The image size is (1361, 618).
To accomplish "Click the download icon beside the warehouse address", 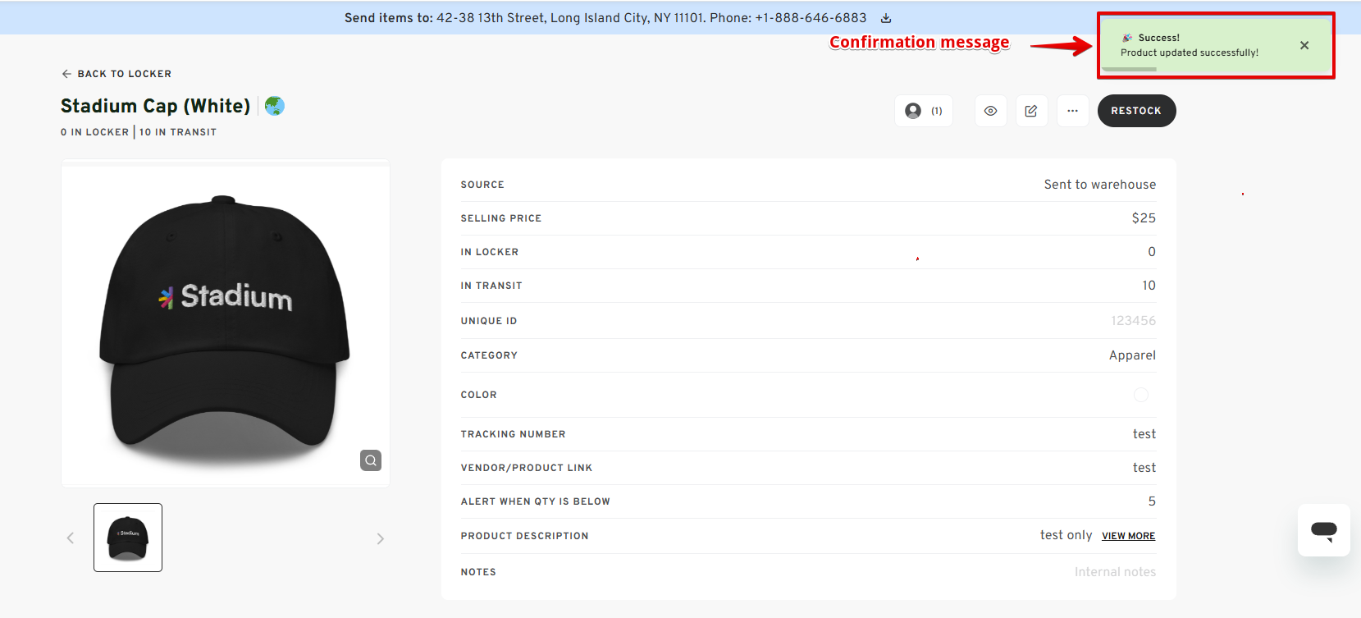I will (886, 18).
